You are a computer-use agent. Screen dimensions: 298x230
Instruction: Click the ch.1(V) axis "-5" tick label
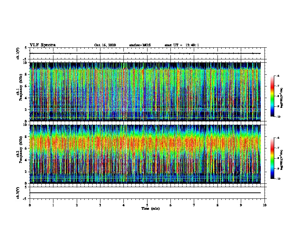tap(25, 59)
